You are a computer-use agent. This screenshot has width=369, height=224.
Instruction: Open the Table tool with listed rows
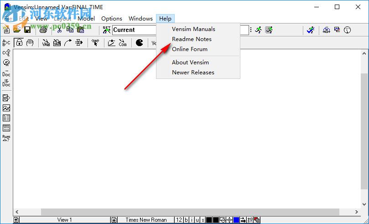(6, 118)
